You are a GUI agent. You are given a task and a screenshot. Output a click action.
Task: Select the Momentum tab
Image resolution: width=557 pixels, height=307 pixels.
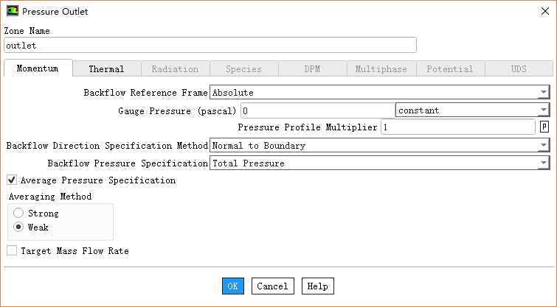pyautogui.click(x=38, y=68)
